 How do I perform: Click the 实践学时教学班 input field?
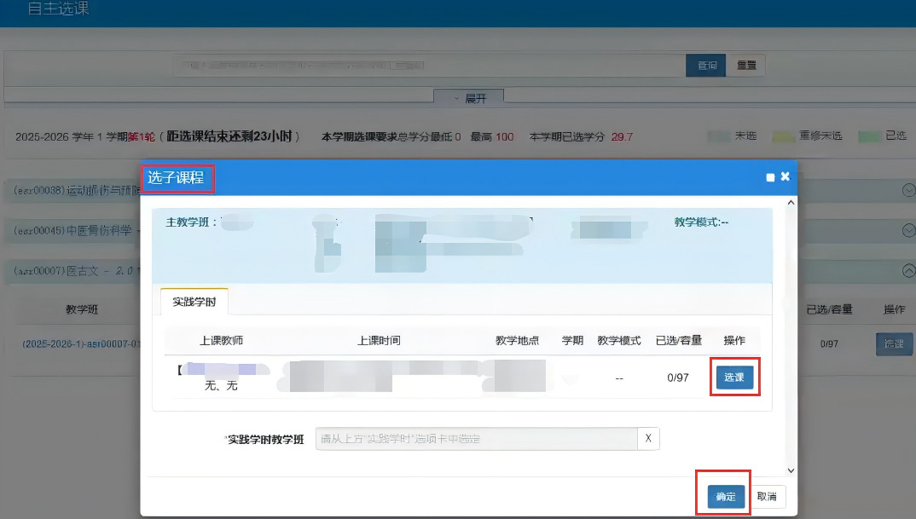(x=476, y=439)
